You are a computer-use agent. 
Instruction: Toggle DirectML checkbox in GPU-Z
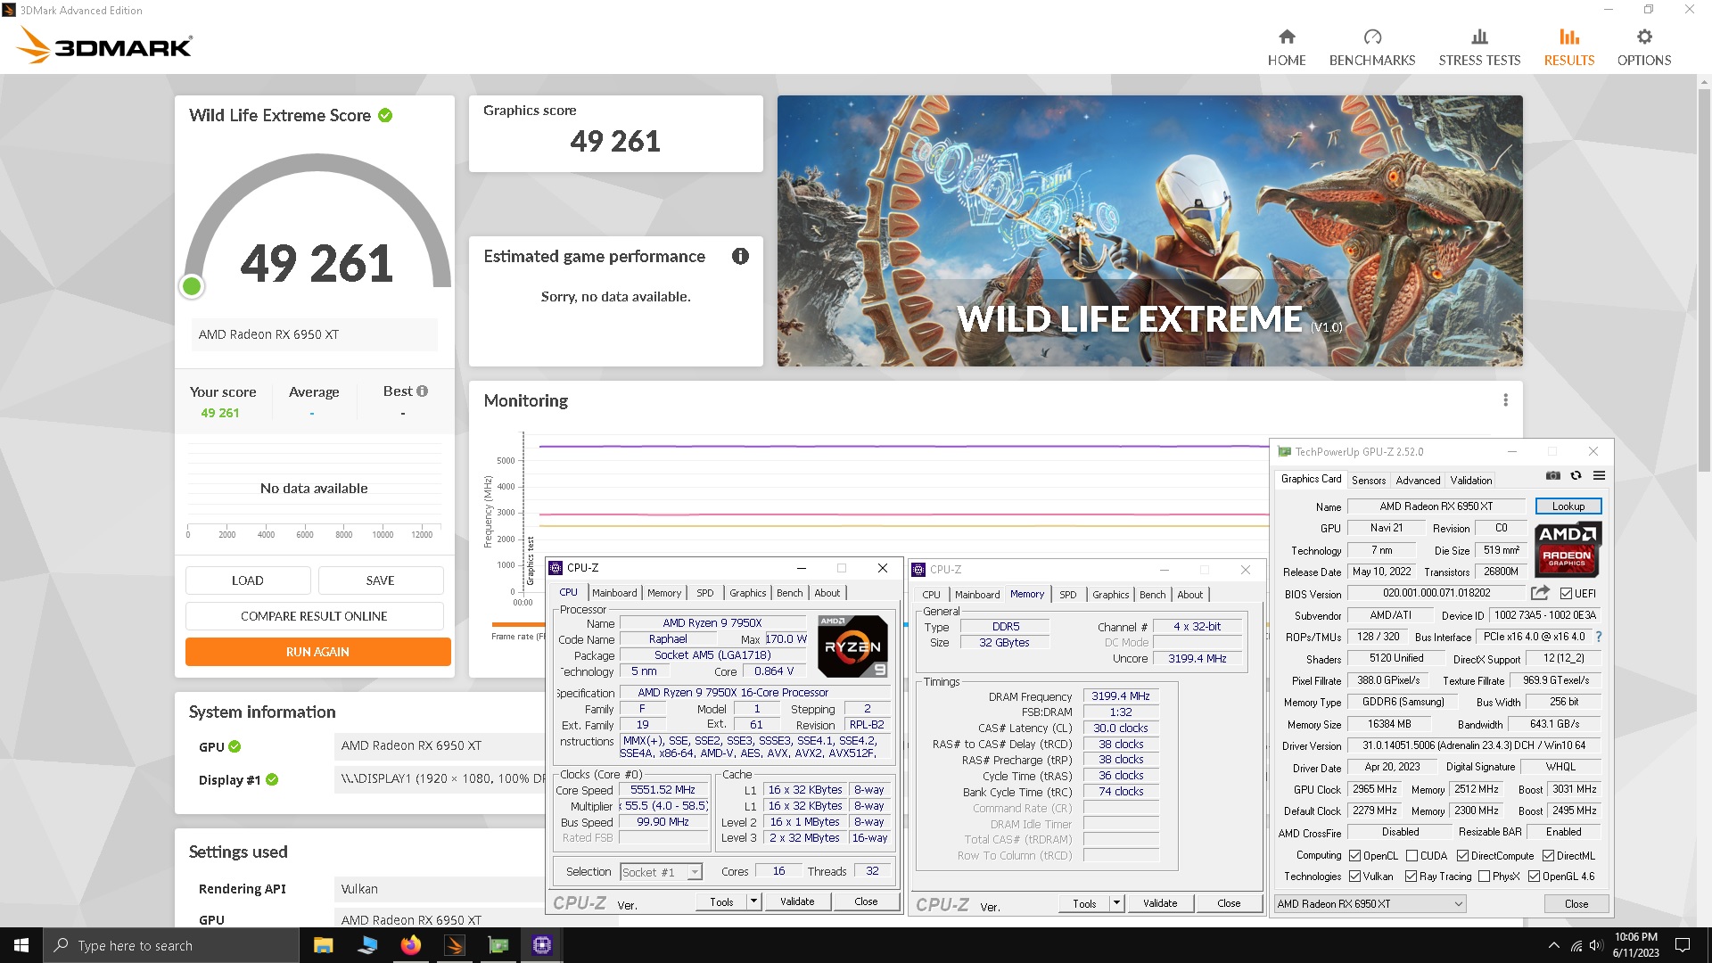click(1548, 856)
